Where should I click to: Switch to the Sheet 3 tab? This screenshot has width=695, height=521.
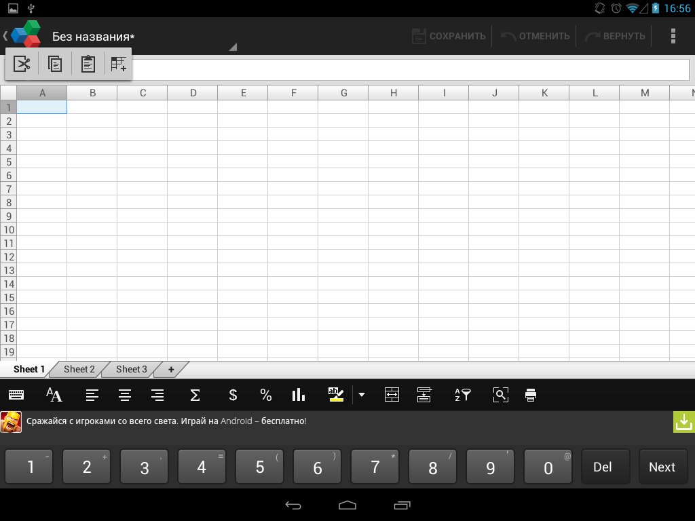pyautogui.click(x=131, y=370)
